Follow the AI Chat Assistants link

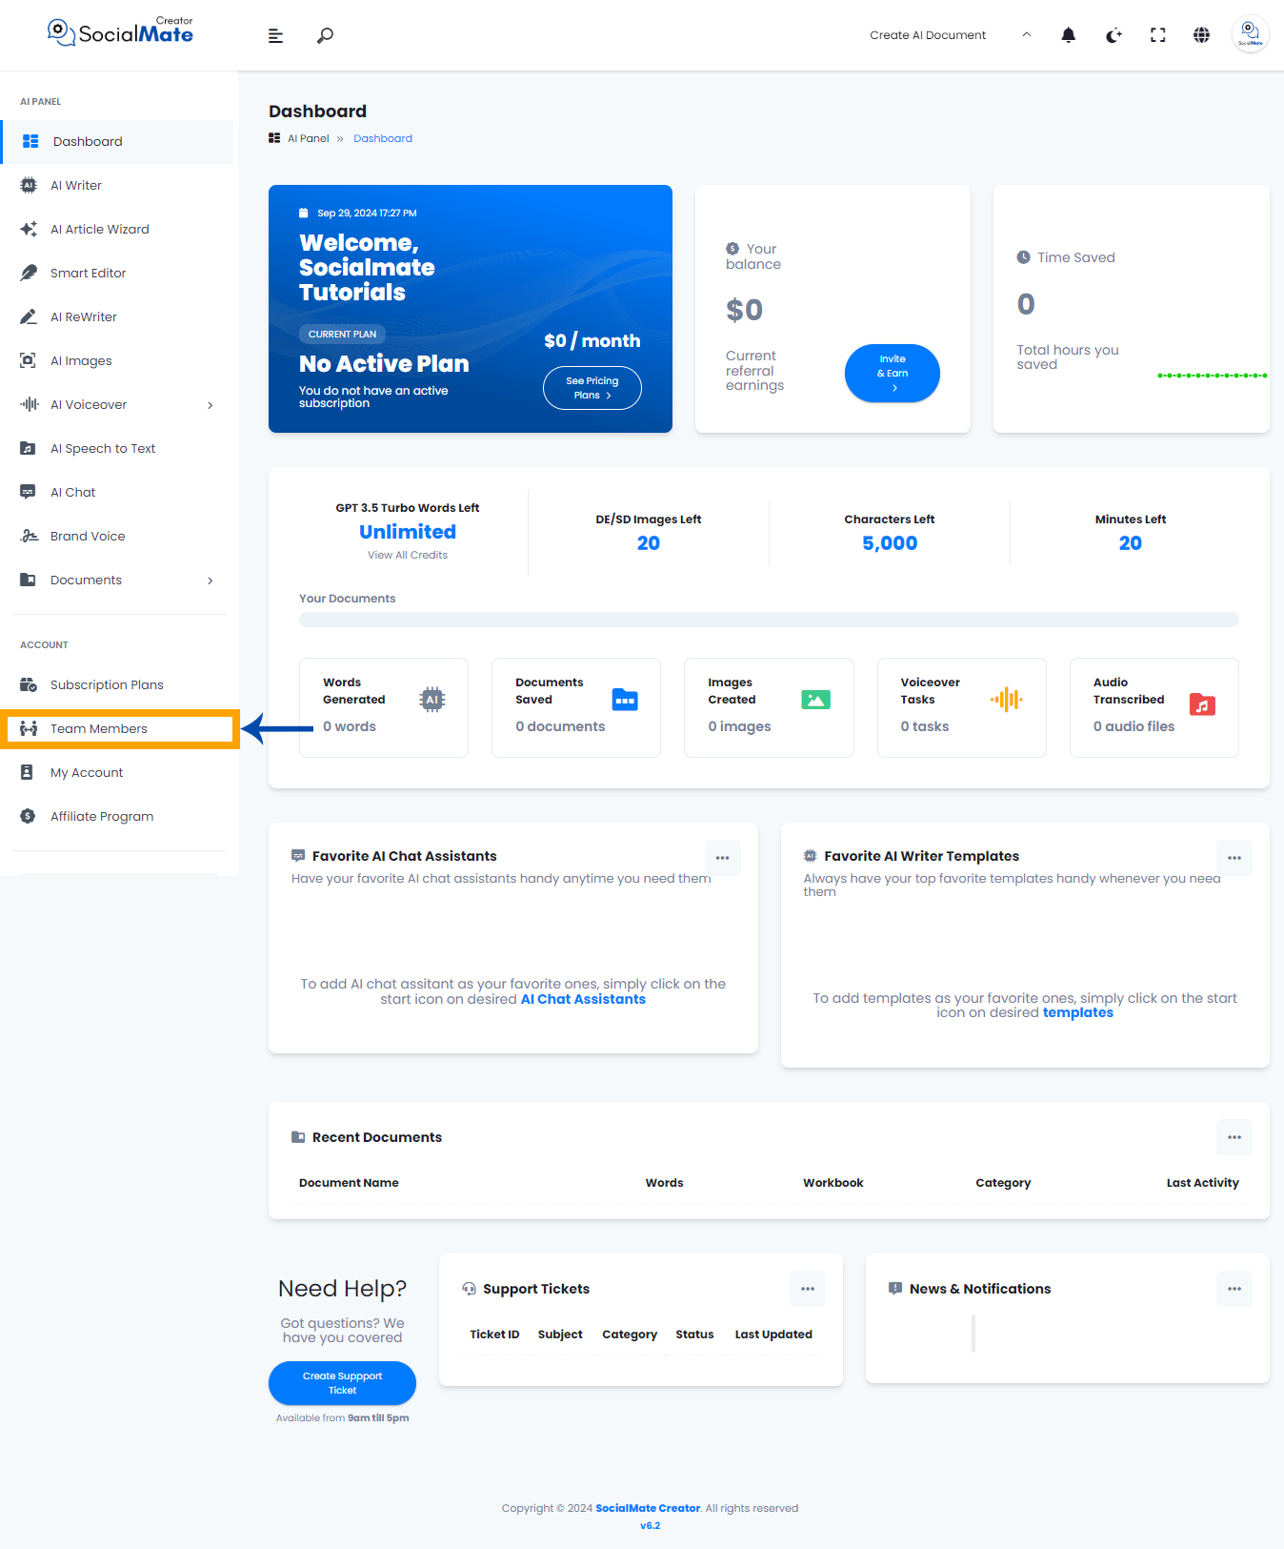583,999
